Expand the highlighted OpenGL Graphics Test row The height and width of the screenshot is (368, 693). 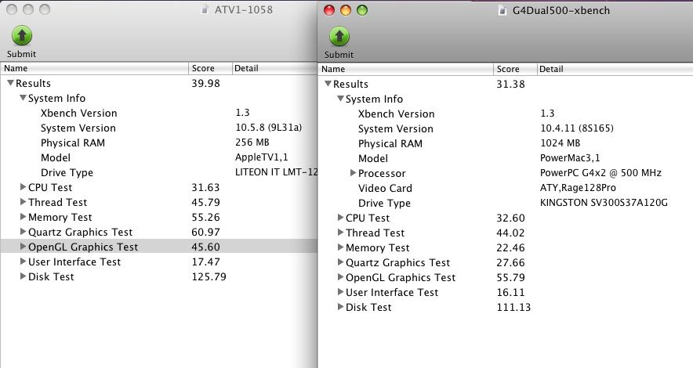pos(23,247)
